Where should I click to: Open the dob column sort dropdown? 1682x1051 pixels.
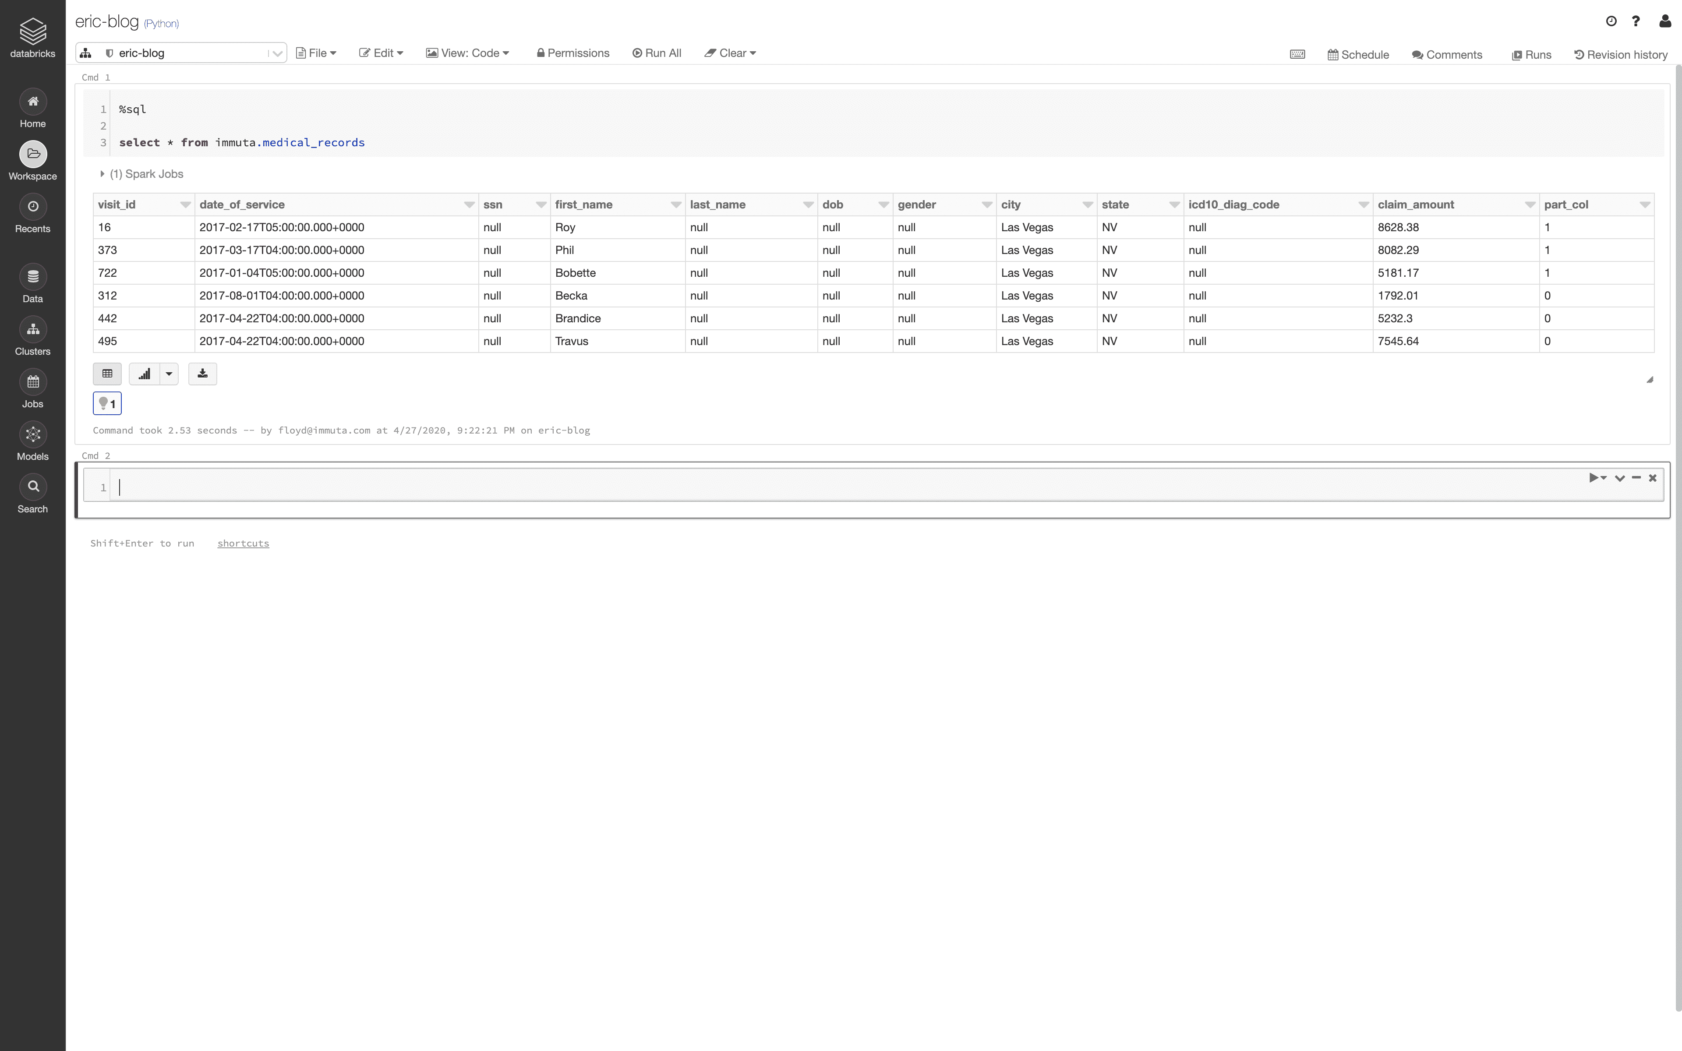[x=883, y=205]
